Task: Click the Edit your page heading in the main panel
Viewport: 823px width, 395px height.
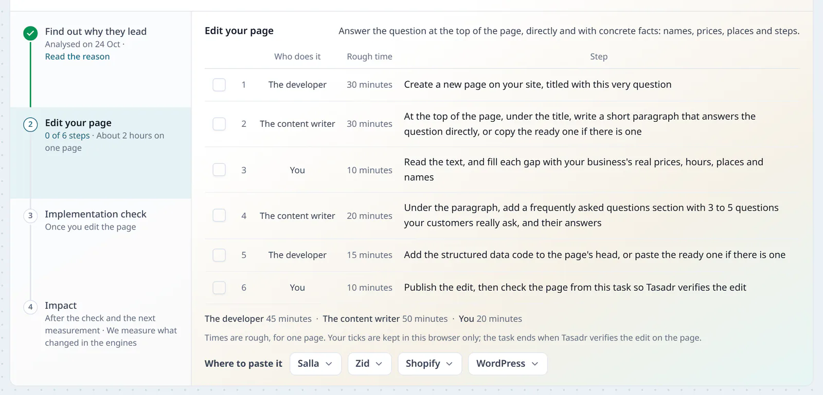Action: point(239,31)
